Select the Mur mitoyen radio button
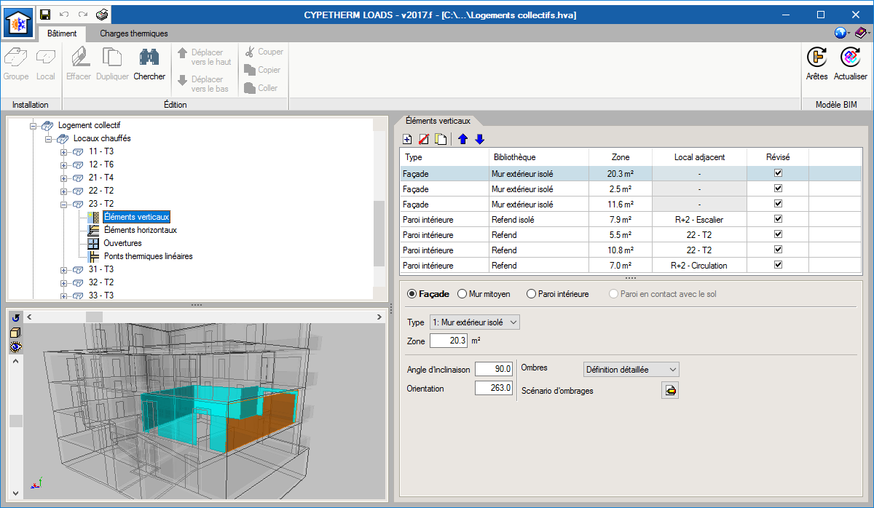The image size is (874, 508). pos(462,294)
